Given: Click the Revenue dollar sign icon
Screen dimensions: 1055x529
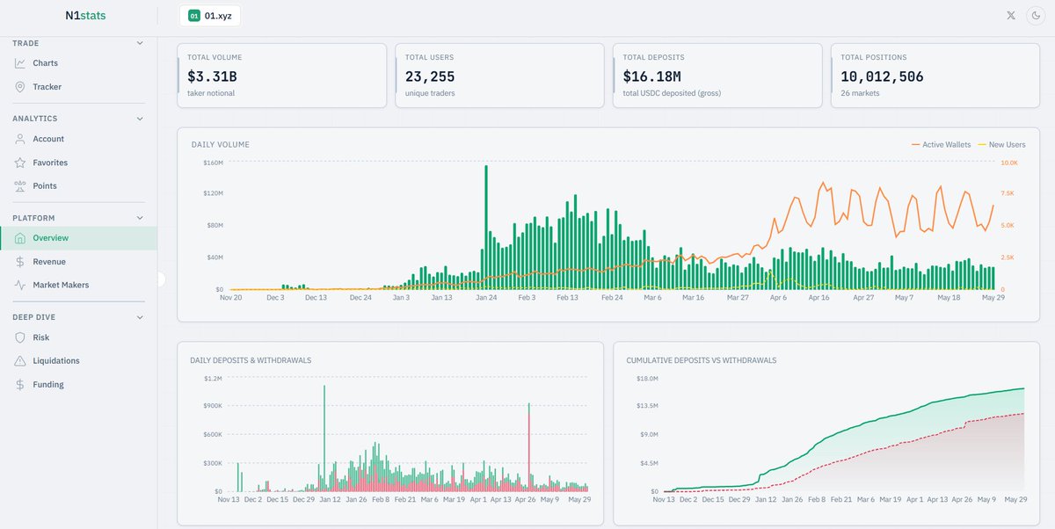Looking at the screenshot, I should click(x=20, y=262).
